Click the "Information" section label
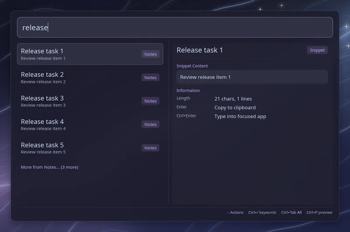 point(188,91)
